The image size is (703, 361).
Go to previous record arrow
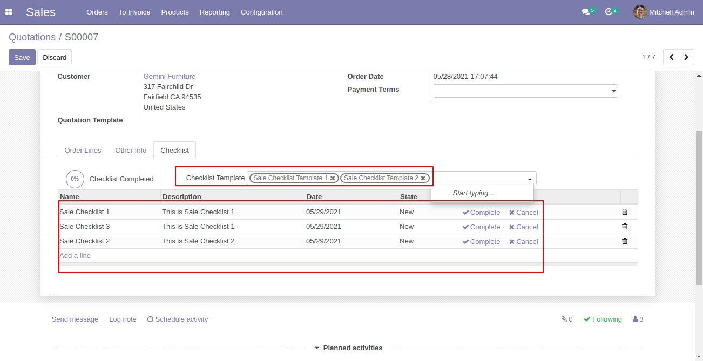click(x=671, y=57)
